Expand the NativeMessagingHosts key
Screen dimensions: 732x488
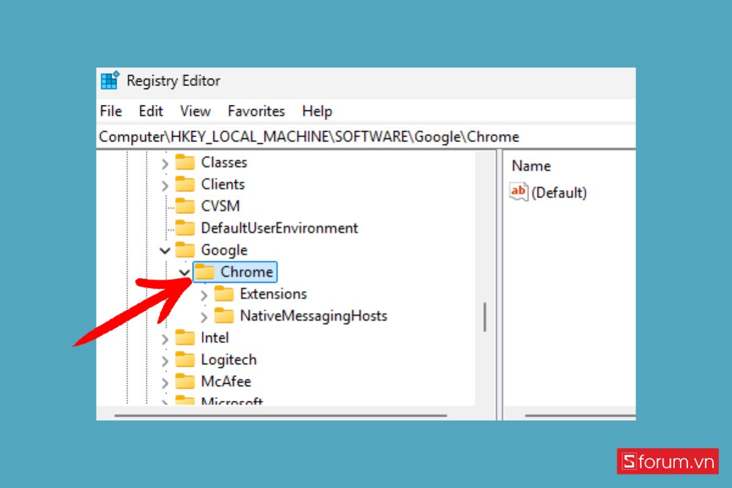(204, 317)
